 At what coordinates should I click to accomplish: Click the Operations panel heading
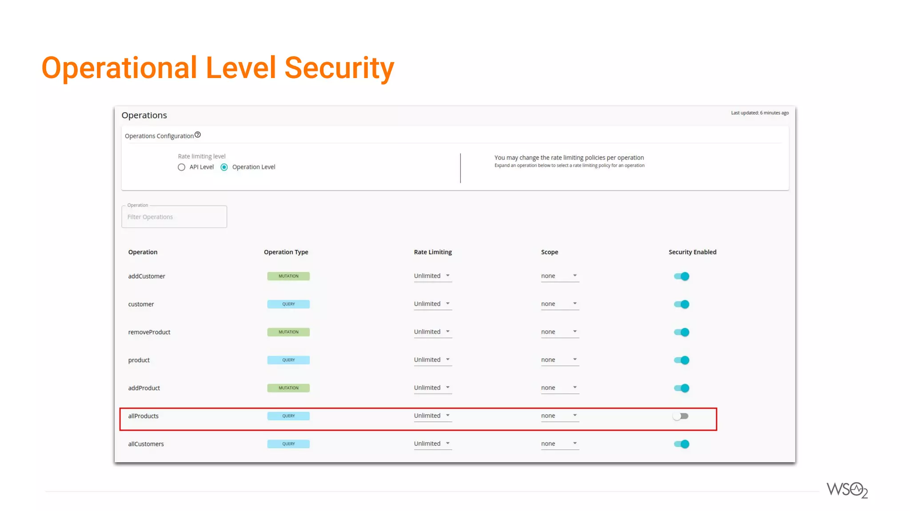pos(144,115)
